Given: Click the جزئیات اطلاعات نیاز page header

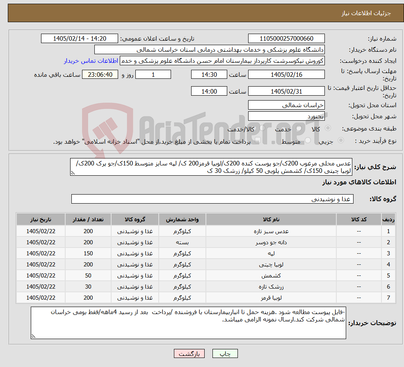Looking at the screenshot, I should [366, 13].
